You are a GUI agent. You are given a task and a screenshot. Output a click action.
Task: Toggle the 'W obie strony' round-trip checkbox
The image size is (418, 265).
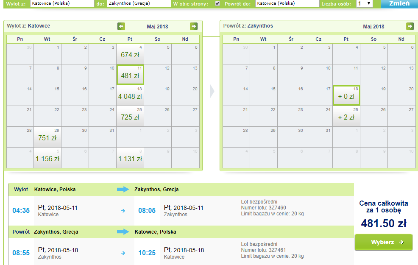point(218,4)
